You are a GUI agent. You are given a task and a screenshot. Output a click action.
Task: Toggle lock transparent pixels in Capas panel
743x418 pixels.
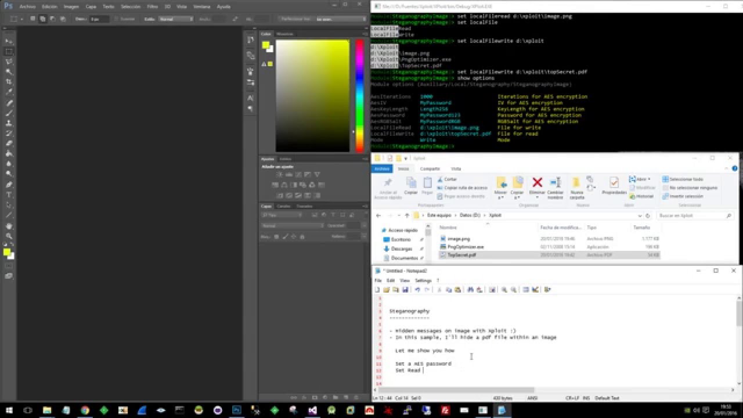[x=276, y=236]
